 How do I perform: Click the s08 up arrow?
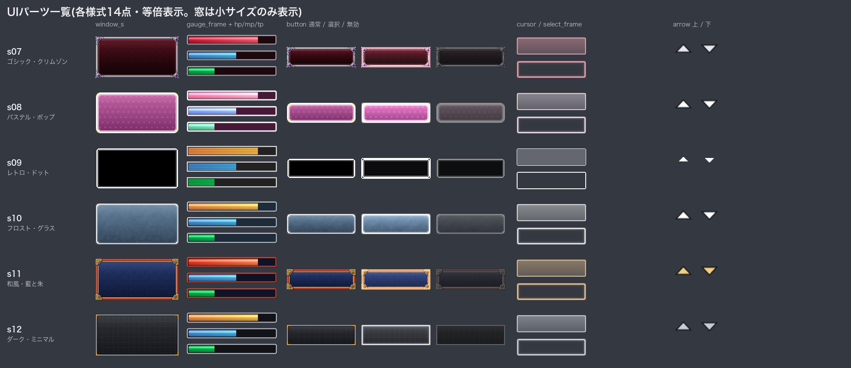coord(683,104)
